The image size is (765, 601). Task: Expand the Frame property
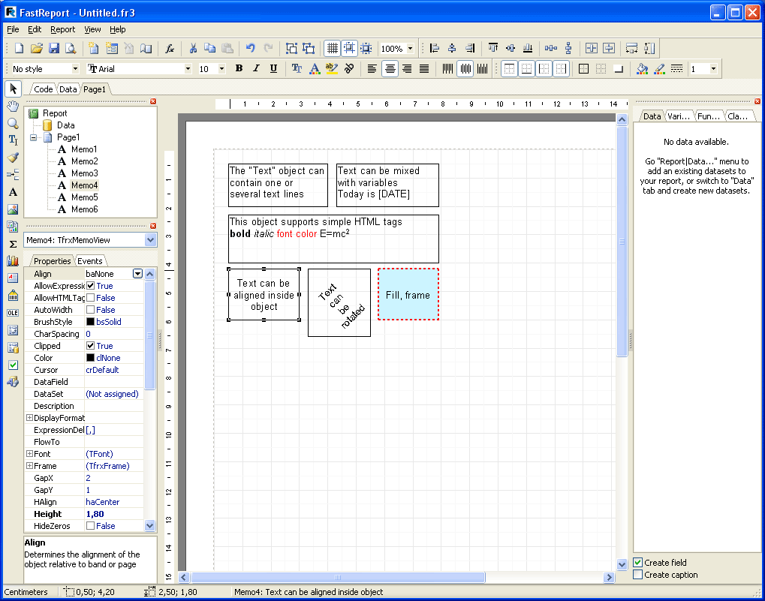(29, 466)
